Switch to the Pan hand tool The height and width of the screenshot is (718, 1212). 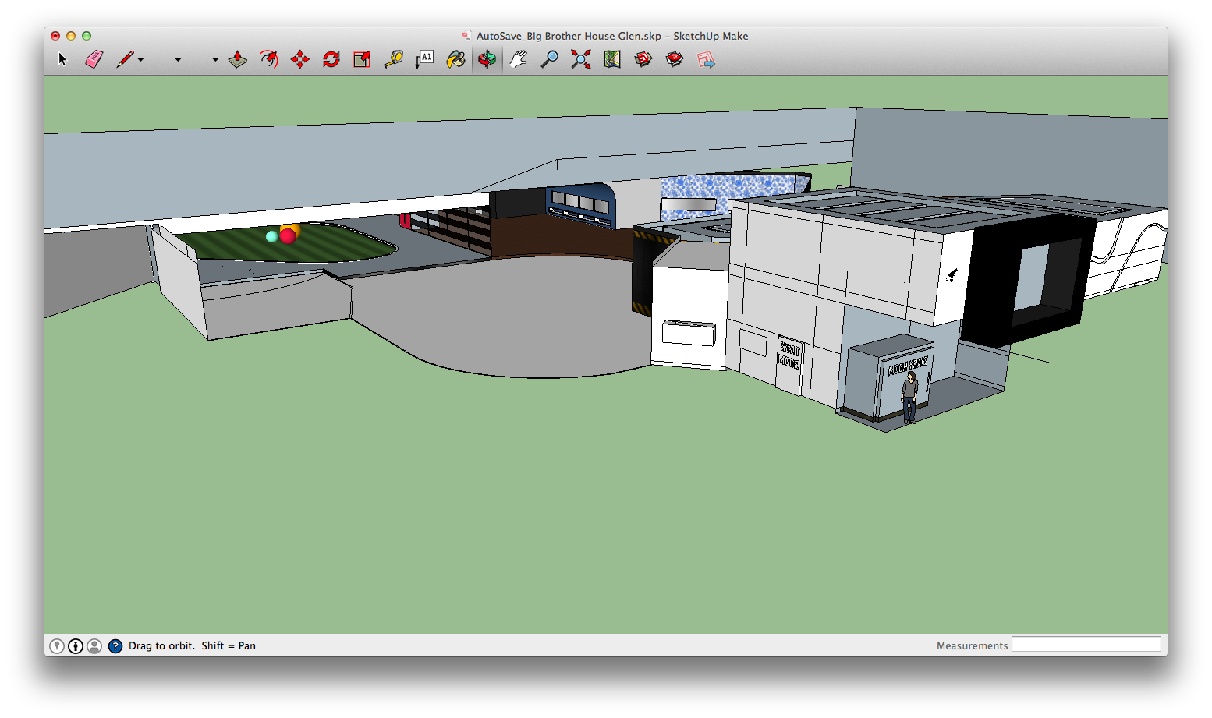coord(519,59)
